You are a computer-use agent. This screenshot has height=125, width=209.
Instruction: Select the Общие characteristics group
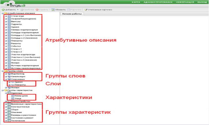click(15, 110)
